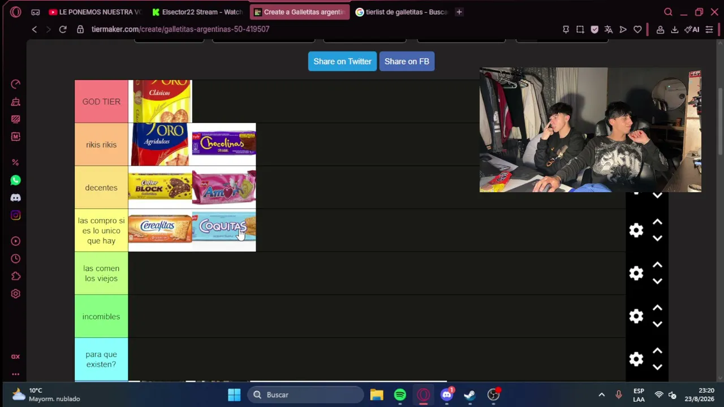This screenshot has height=407, width=724.
Task: Select the Block cookie image
Action: click(x=161, y=188)
